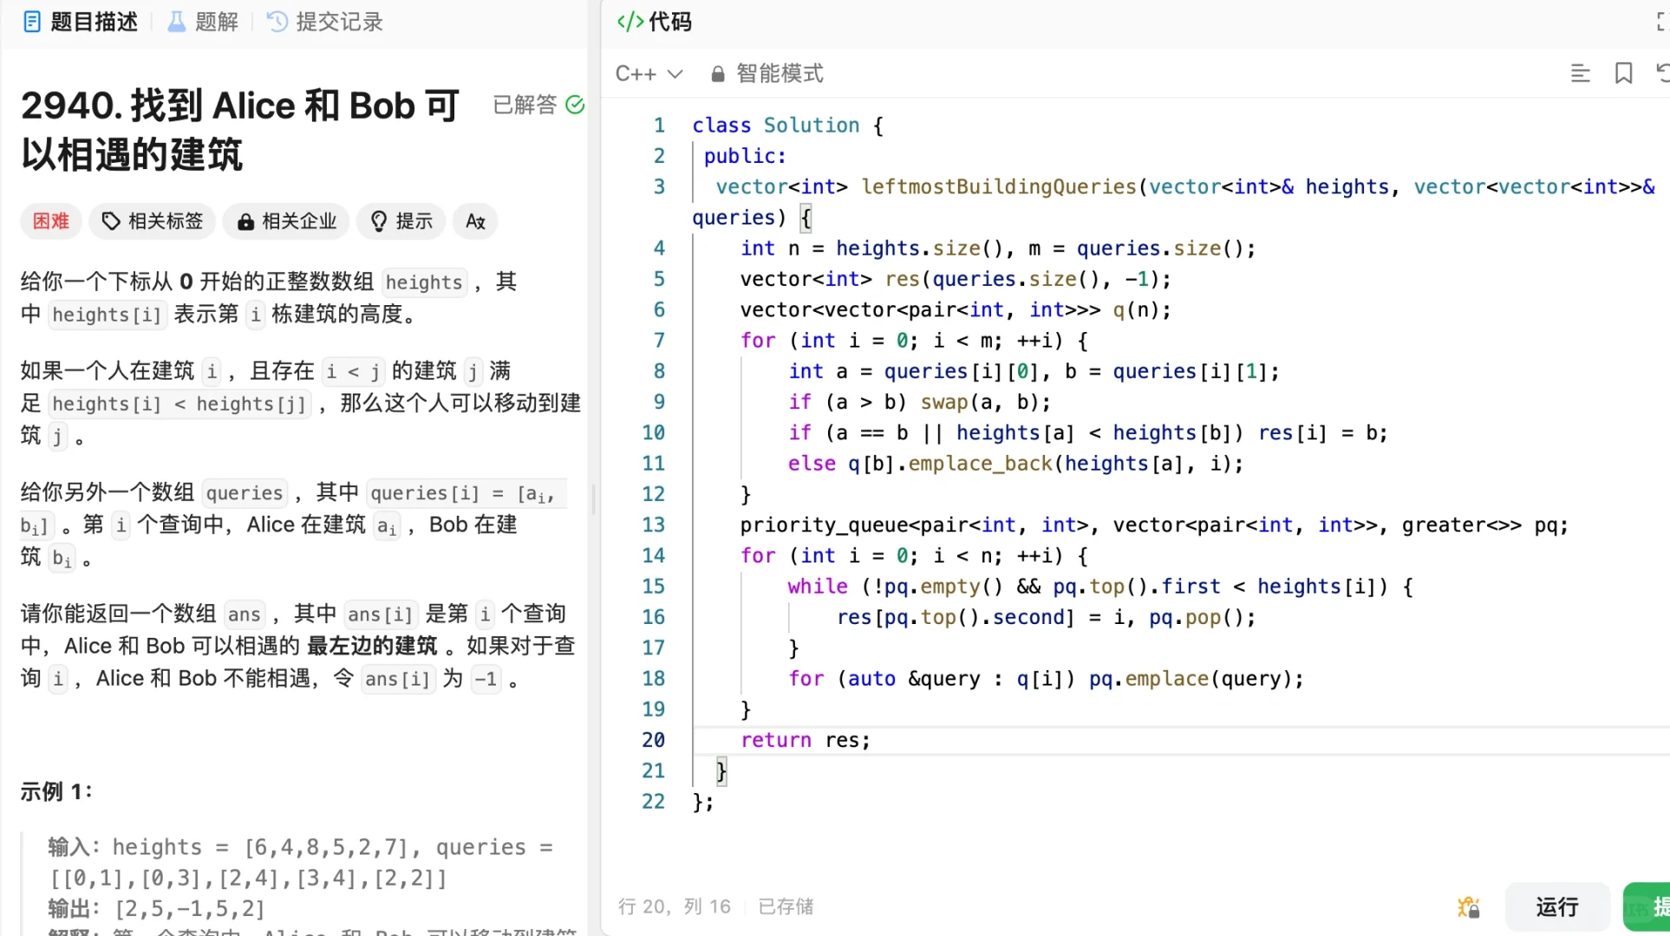
Task: Open the C++ language dropdown
Action: 649,74
